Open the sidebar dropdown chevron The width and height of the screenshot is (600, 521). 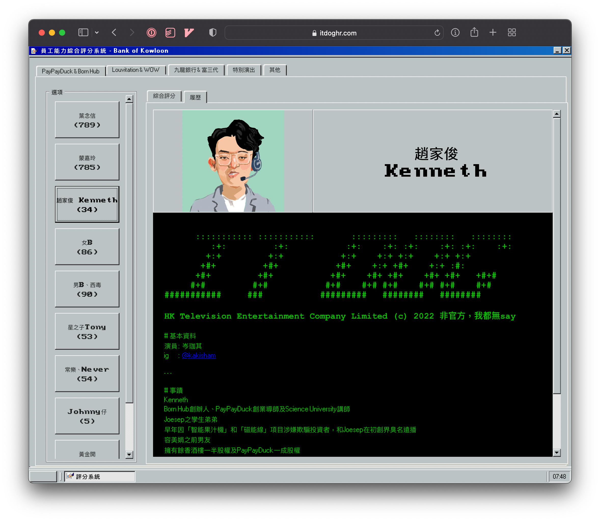tap(97, 33)
